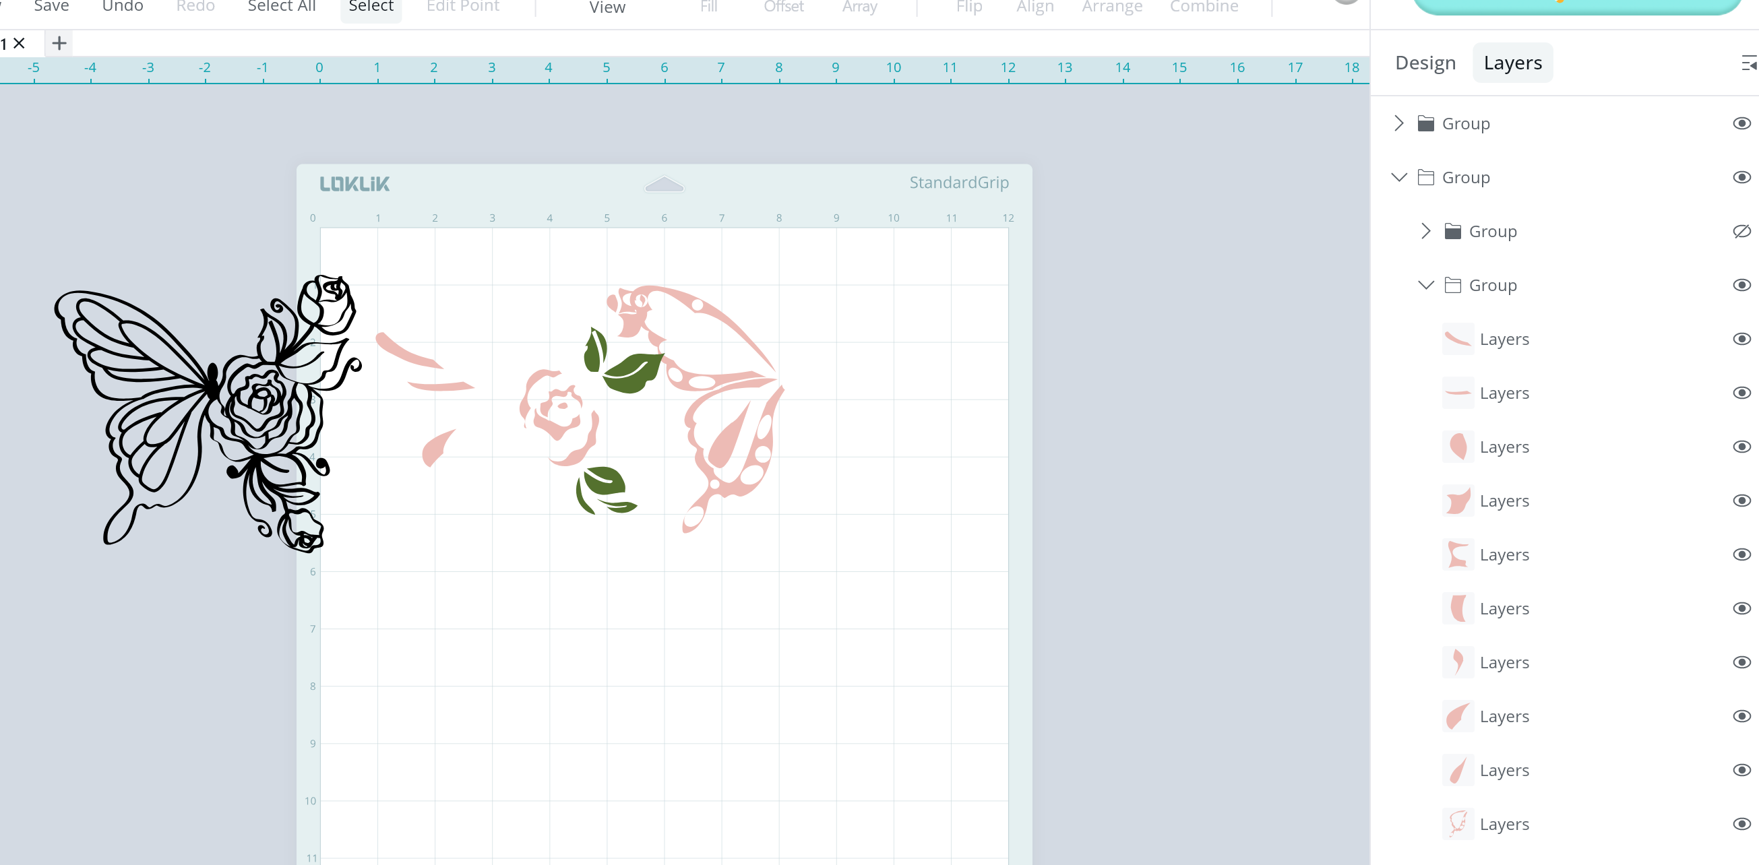Select the eighth layer row thumbnail
Viewport: 1759px width, 865px height.
click(1458, 717)
